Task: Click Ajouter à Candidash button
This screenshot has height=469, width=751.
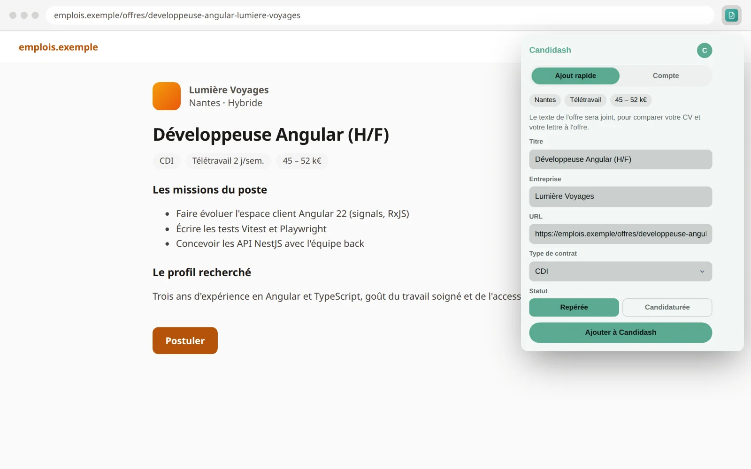Action: (621, 332)
